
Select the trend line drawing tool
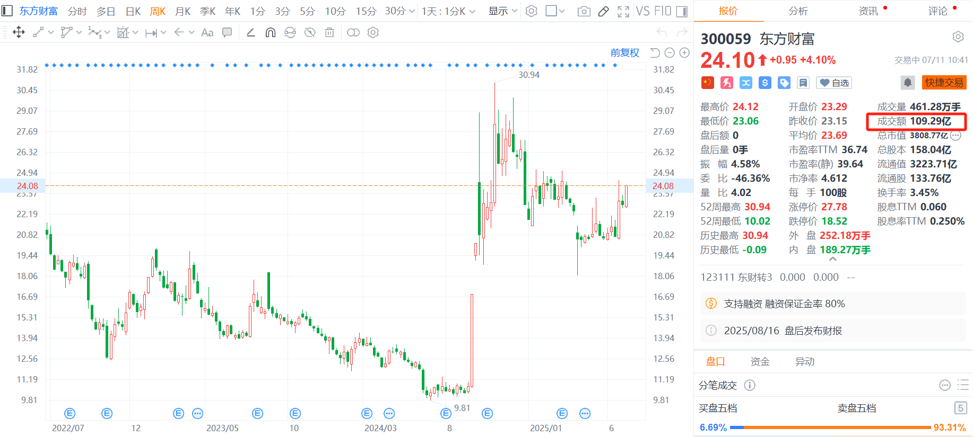[38, 33]
